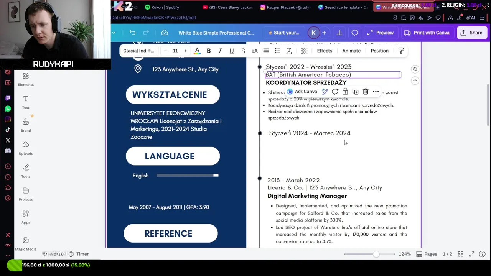
Task: Toggle strikethrough formatting
Action: coord(243,51)
